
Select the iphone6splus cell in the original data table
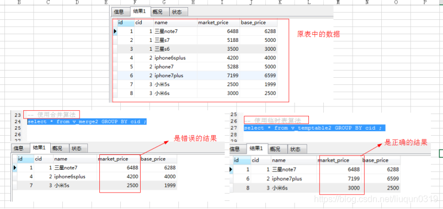click(175, 58)
